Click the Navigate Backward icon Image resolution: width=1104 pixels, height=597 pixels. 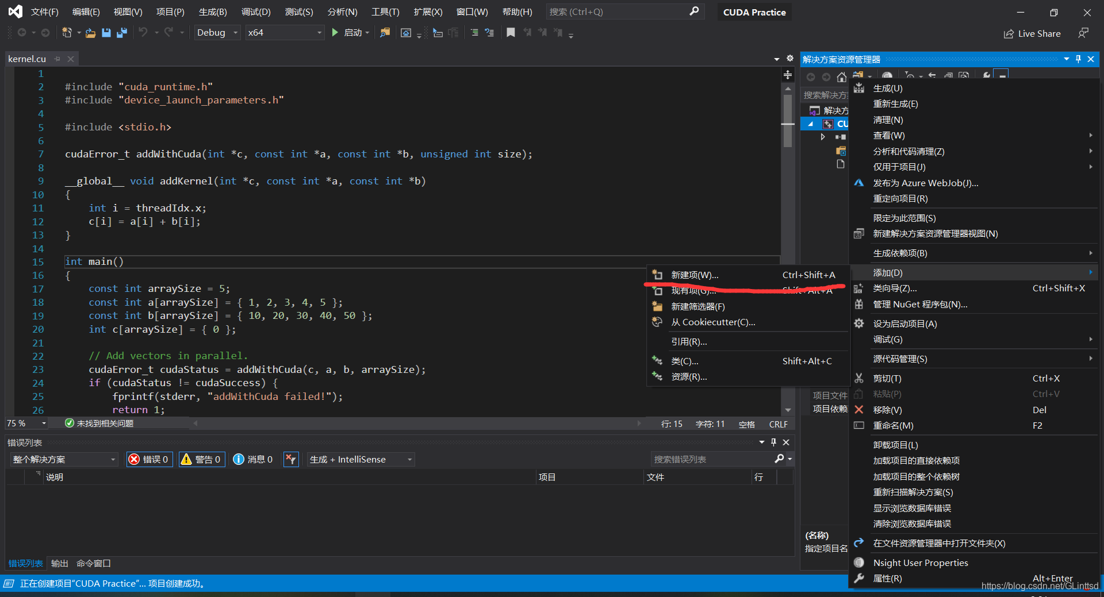[x=22, y=33]
